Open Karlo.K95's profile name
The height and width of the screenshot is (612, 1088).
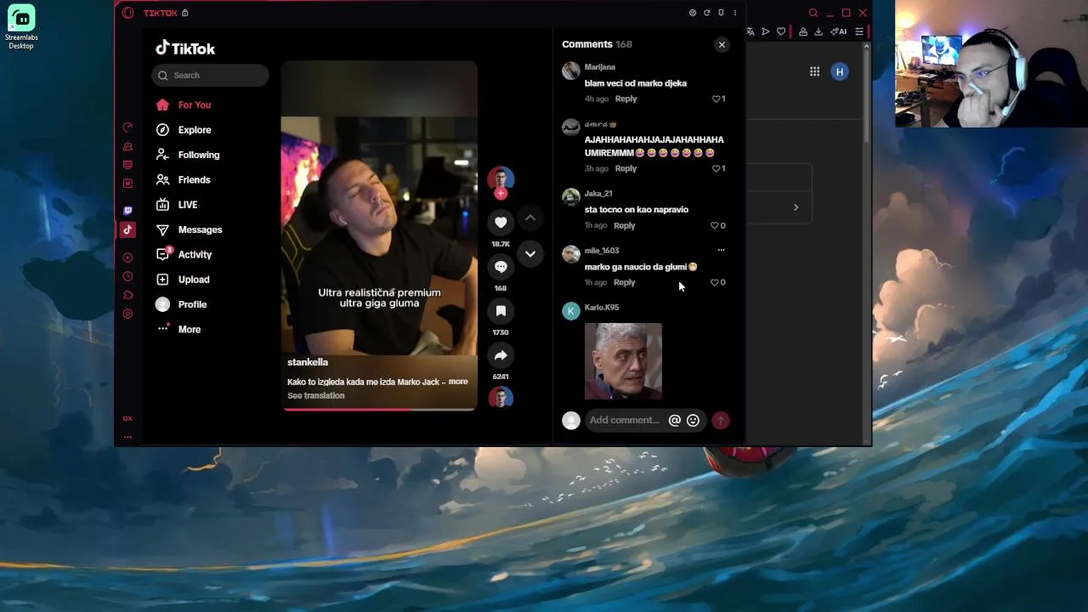602,307
